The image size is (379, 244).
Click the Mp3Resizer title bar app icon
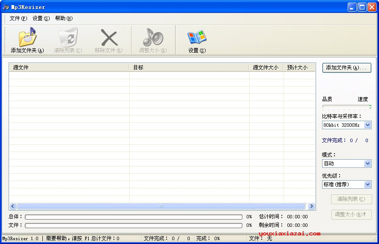pos(6,7)
